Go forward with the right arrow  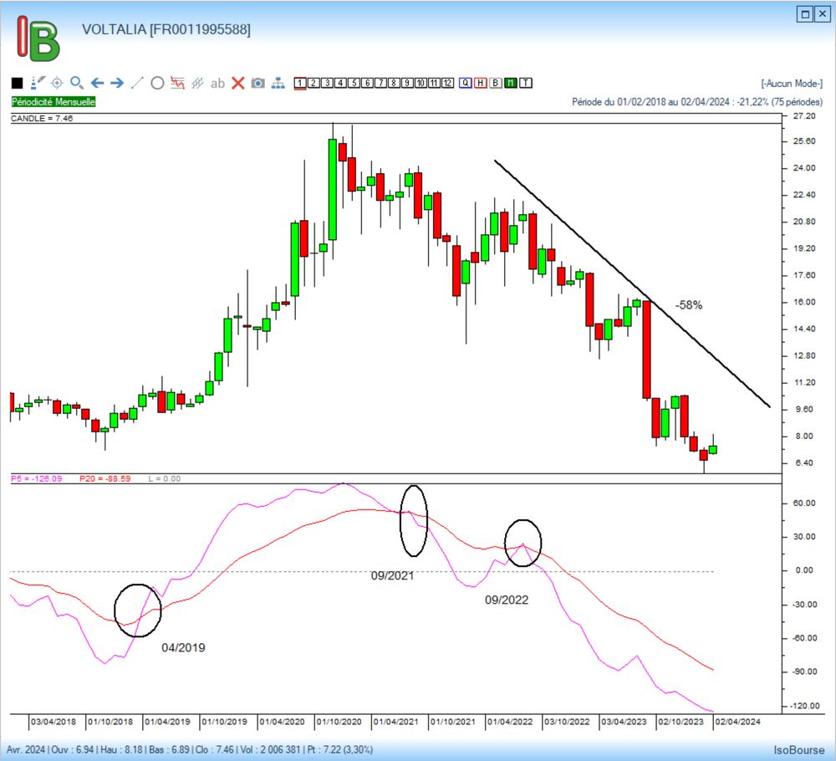pos(117,83)
